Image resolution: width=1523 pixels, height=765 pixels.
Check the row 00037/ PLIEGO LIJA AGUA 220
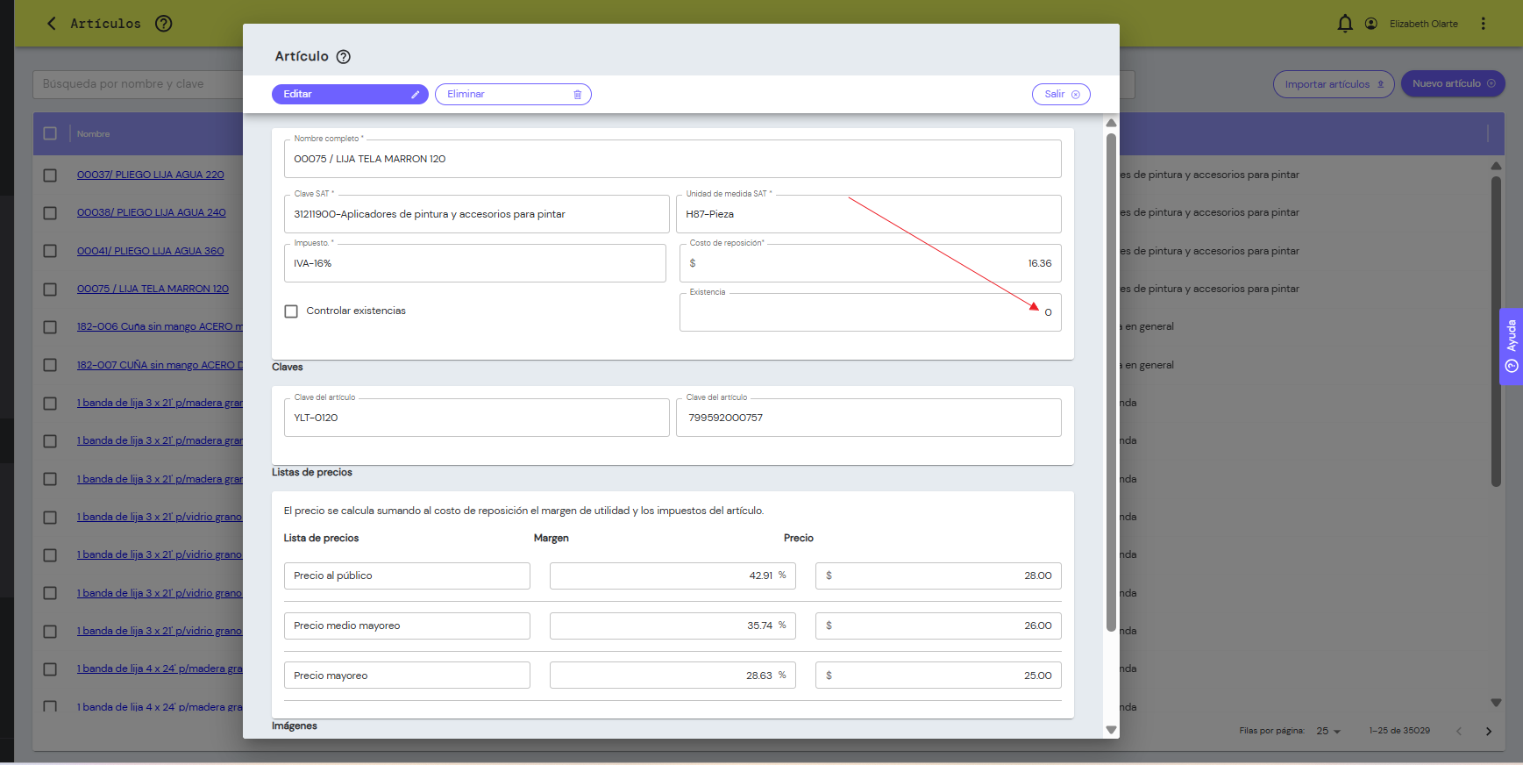(x=50, y=175)
